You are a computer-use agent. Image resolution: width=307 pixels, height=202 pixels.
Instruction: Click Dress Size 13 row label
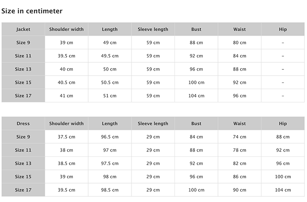tap(23, 163)
